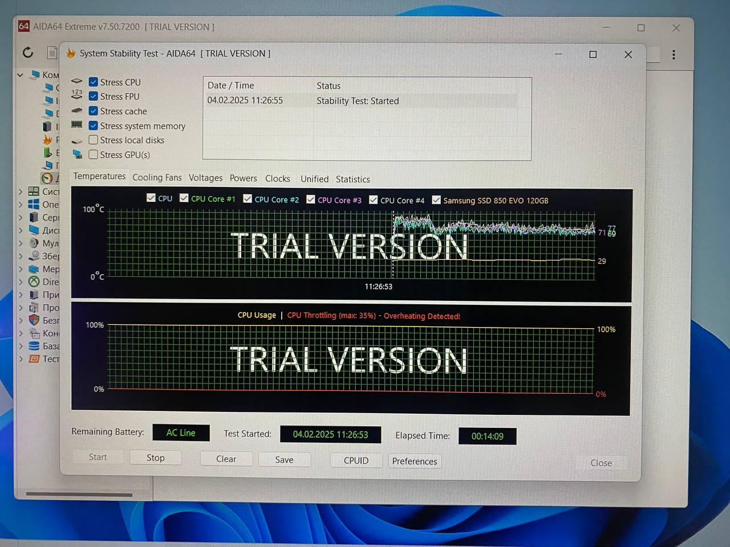730x547 pixels.
Task: Expand the Сер tree node chevron
Action: [21, 217]
